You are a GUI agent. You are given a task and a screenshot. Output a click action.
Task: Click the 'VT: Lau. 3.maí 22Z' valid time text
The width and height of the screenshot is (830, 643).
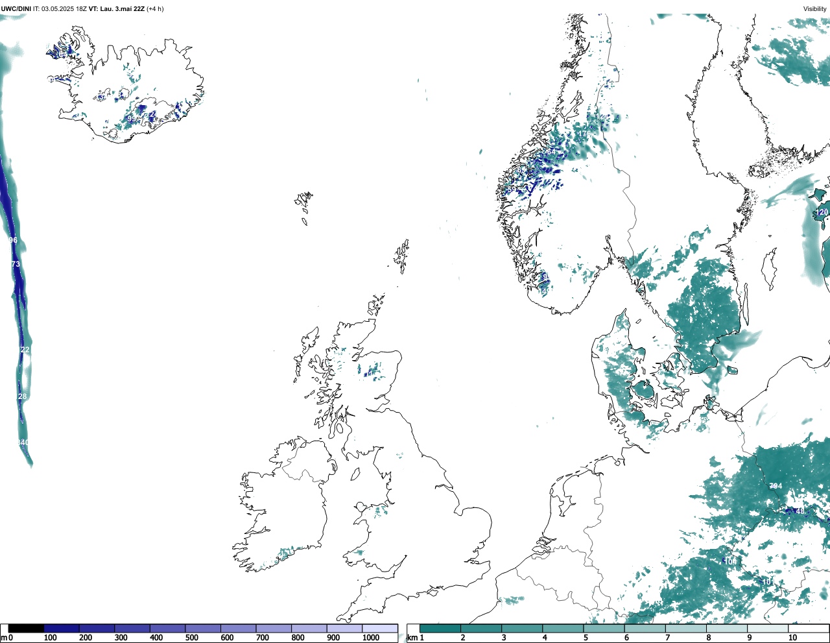pyautogui.click(x=117, y=8)
